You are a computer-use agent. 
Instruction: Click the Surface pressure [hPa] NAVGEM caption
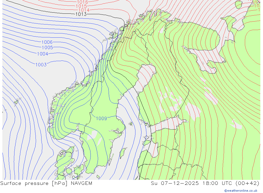(46, 183)
